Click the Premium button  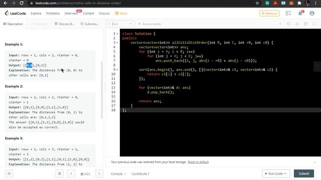coord(269,13)
